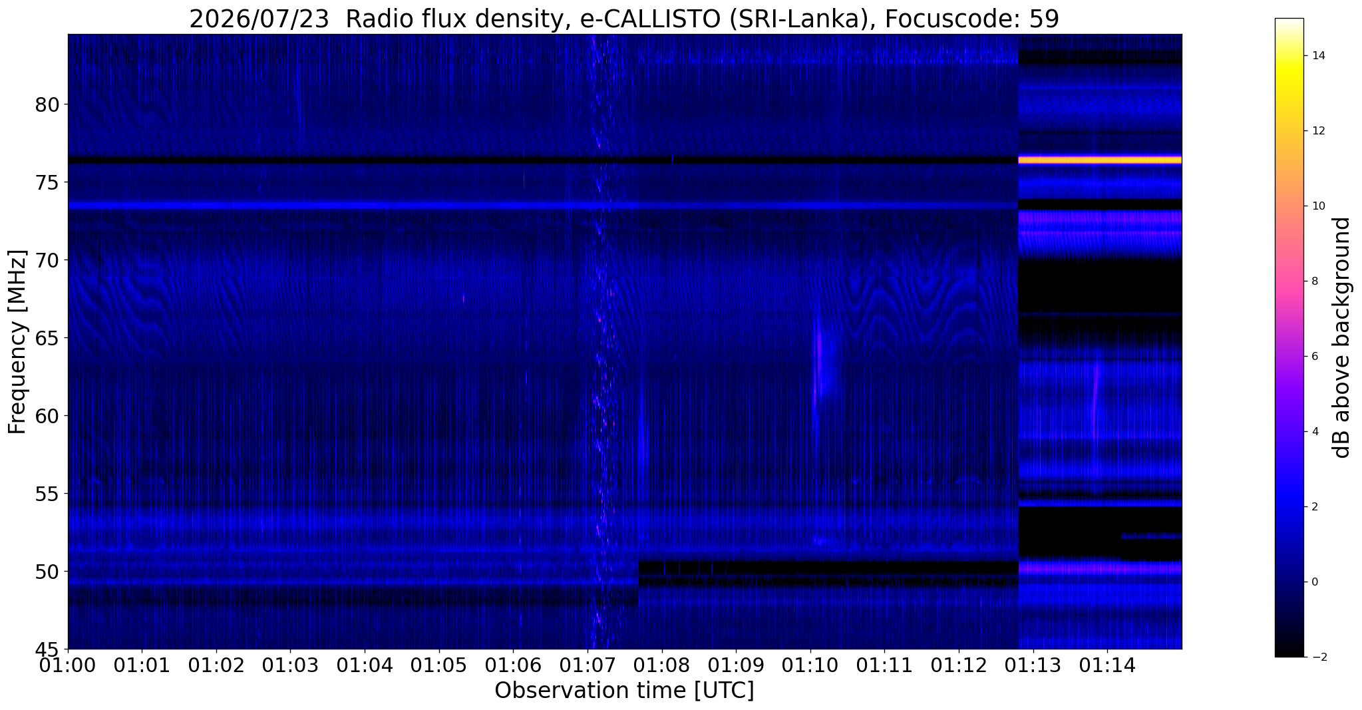
Task: Click the 01:11 time tick label
Action: [884, 664]
